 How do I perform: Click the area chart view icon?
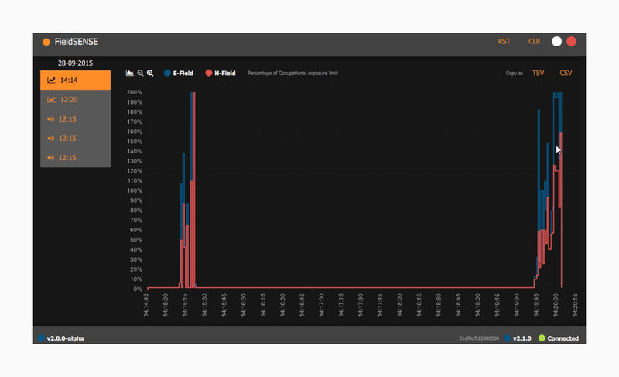click(130, 73)
